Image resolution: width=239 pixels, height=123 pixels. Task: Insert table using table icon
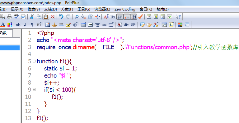point(83,25)
